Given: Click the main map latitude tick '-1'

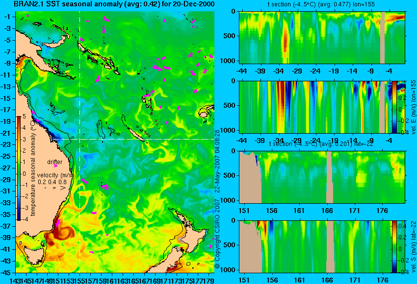Looking at the screenshot, I should [7, 17].
